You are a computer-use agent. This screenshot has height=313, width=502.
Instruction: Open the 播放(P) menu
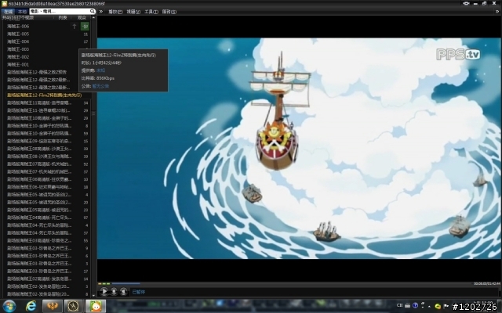point(115,12)
